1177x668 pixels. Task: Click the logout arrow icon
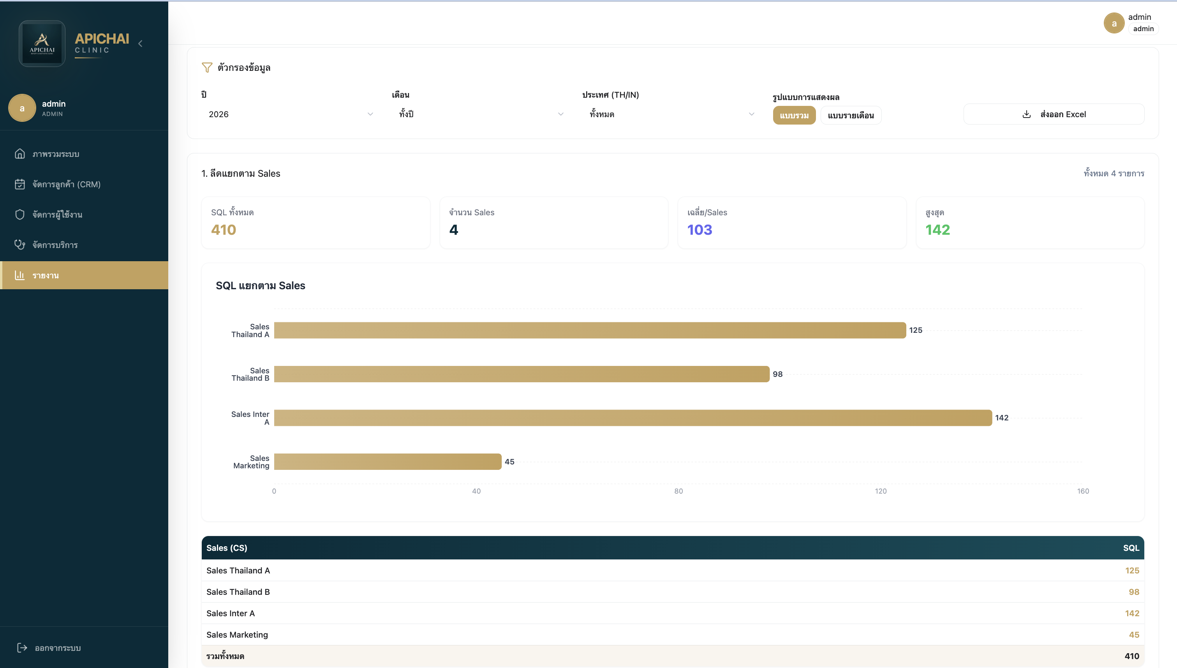(x=22, y=647)
